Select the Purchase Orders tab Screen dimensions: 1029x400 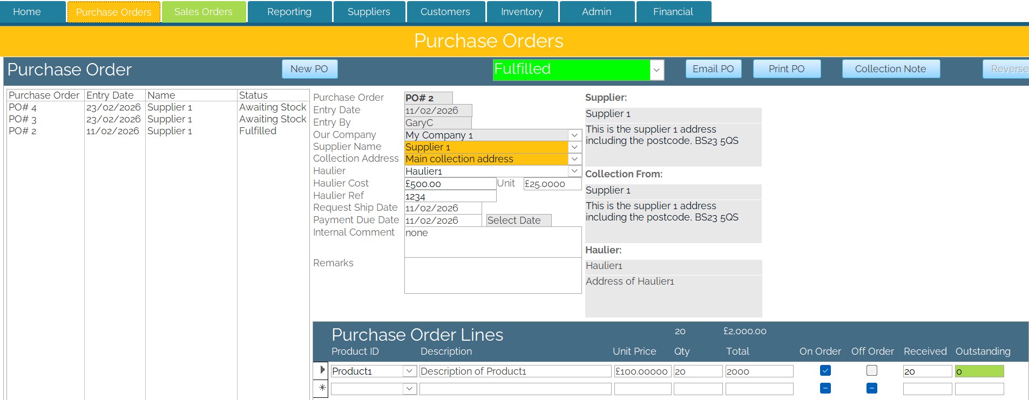113,12
